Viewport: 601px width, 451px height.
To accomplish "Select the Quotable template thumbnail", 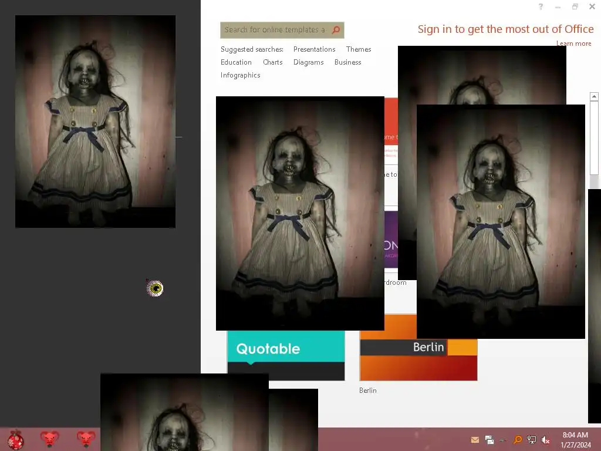I will (286, 355).
